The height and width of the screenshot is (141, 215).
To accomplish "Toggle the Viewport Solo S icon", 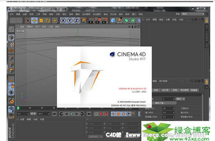I will coord(11,93).
